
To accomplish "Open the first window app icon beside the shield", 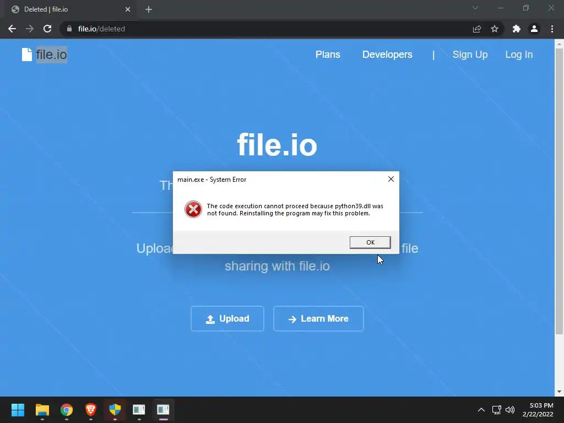I will [139, 410].
